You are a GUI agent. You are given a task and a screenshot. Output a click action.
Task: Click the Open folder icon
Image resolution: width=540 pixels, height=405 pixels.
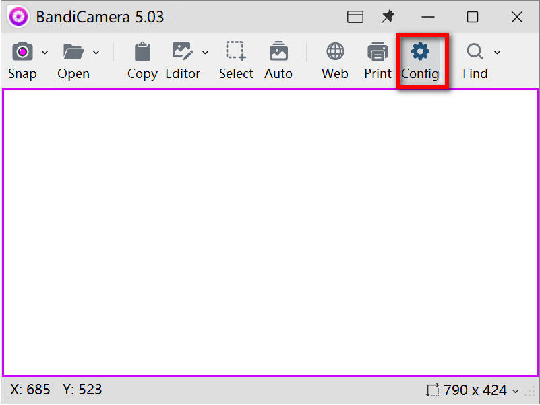pos(73,52)
